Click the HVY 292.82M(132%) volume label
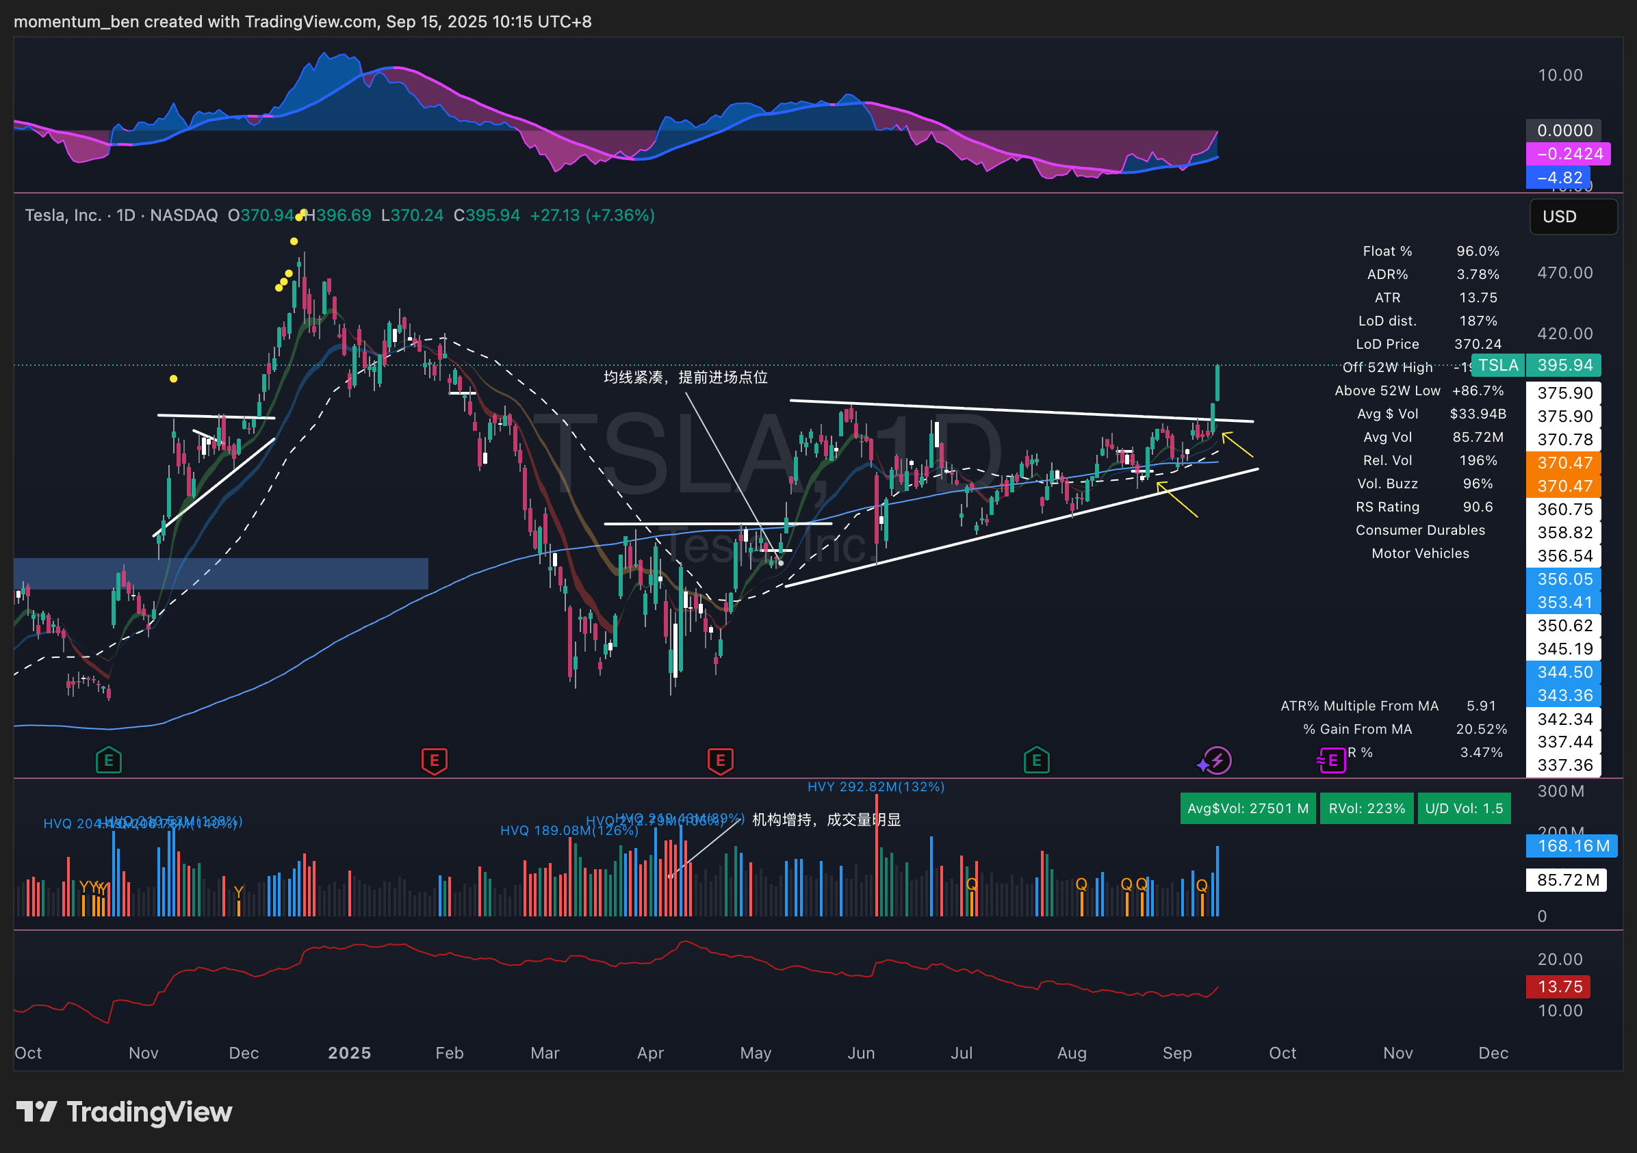The width and height of the screenshot is (1637, 1153). coord(875,786)
